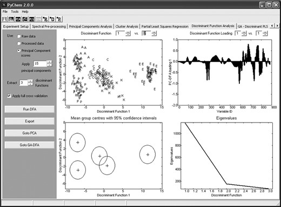Open the Tools menu

pos(15,12)
